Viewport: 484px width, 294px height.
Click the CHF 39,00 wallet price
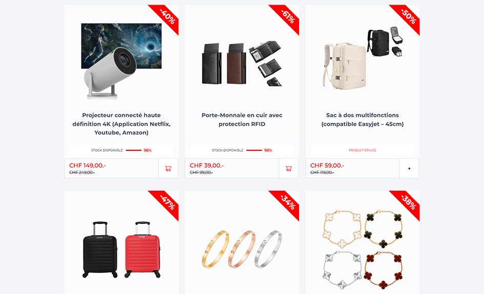click(x=206, y=166)
